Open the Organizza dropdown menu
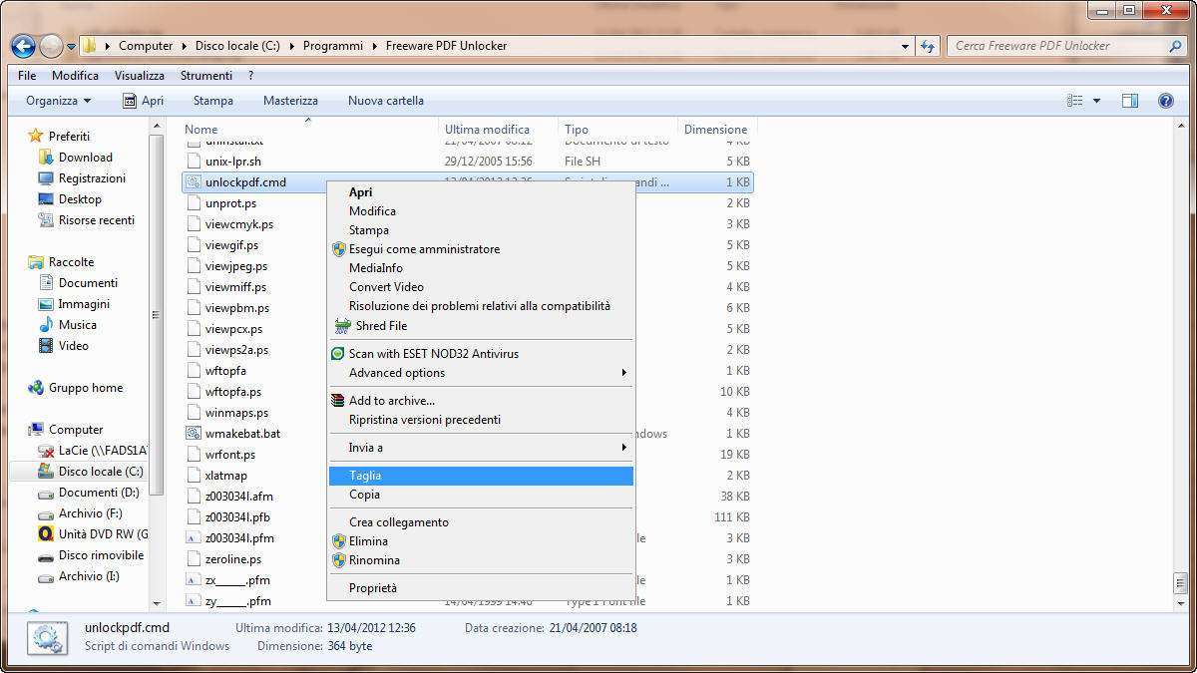The image size is (1197, 673). point(58,101)
